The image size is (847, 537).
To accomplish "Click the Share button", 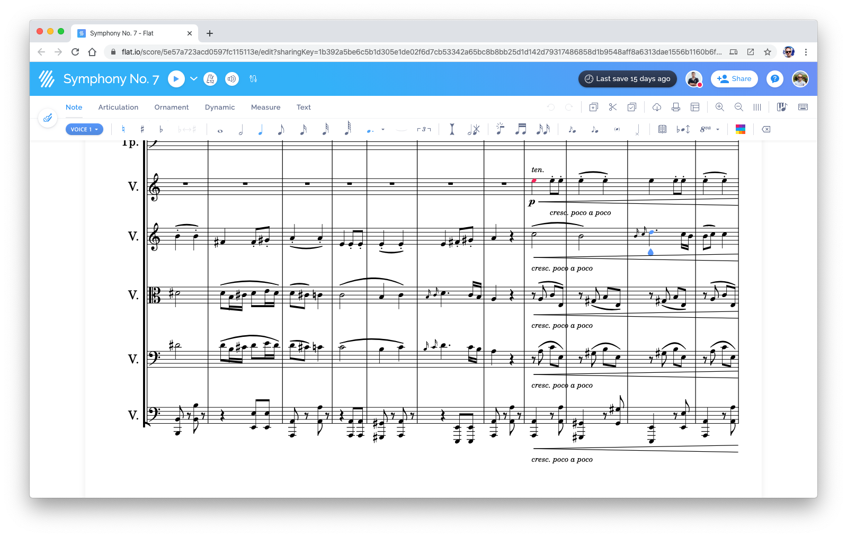I will point(734,79).
